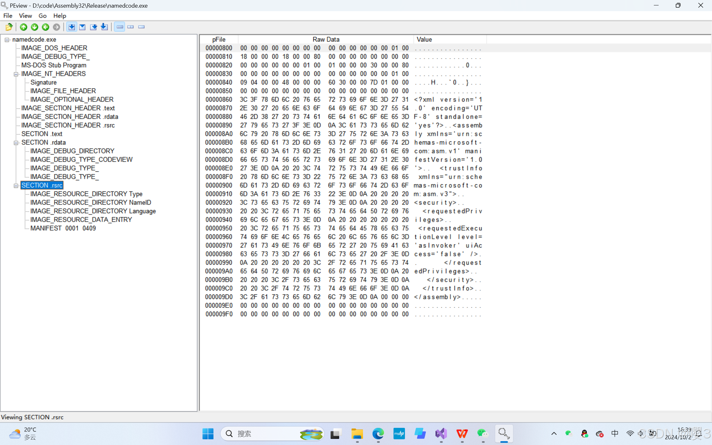
Task: Click the green back arrow button
Action: click(45, 27)
